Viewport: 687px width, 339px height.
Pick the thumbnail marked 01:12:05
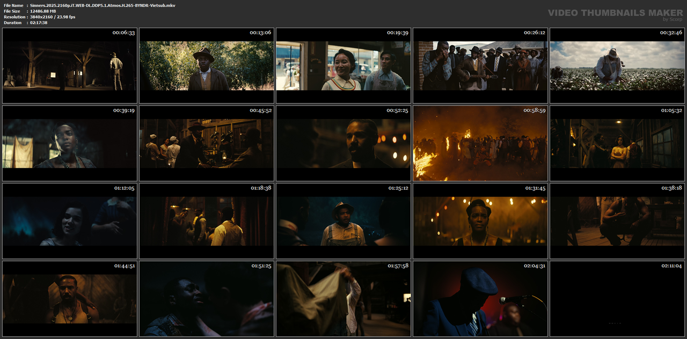pos(70,221)
